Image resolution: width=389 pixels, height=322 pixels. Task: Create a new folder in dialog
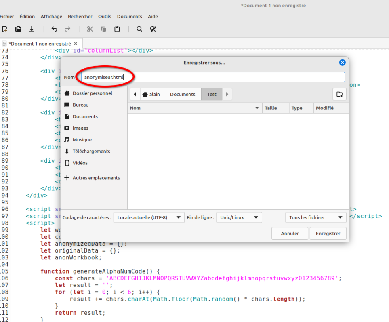click(339, 94)
